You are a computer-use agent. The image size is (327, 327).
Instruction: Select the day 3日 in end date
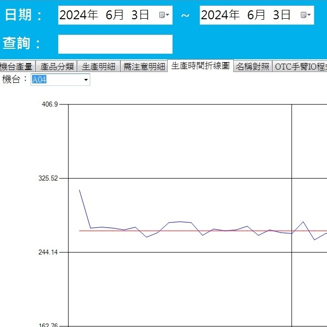282,15
